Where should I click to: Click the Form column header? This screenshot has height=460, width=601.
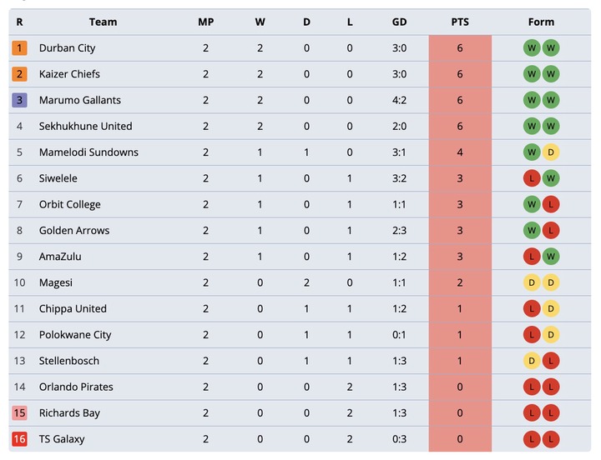(x=541, y=22)
